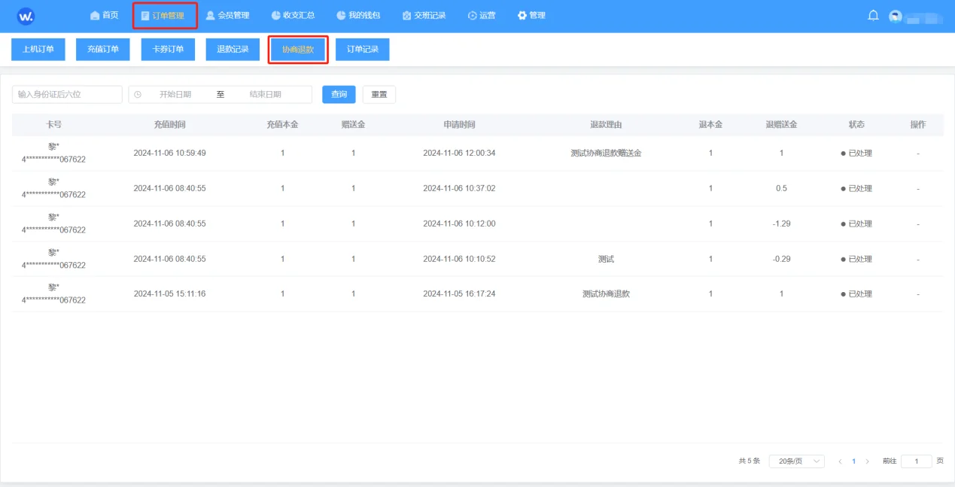Image resolution: width=955 pixels, height=487 pixels.
Task: Switch to 卡券订单 tab
Action: click(168, 50)
